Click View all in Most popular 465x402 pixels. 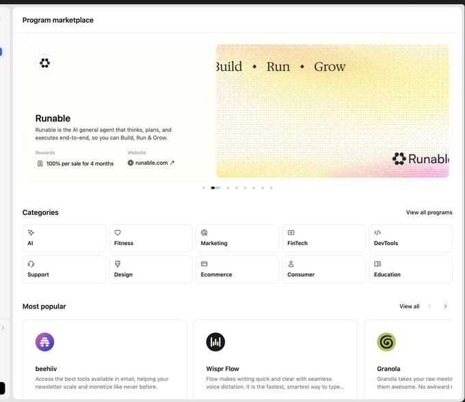coord(409,306)
